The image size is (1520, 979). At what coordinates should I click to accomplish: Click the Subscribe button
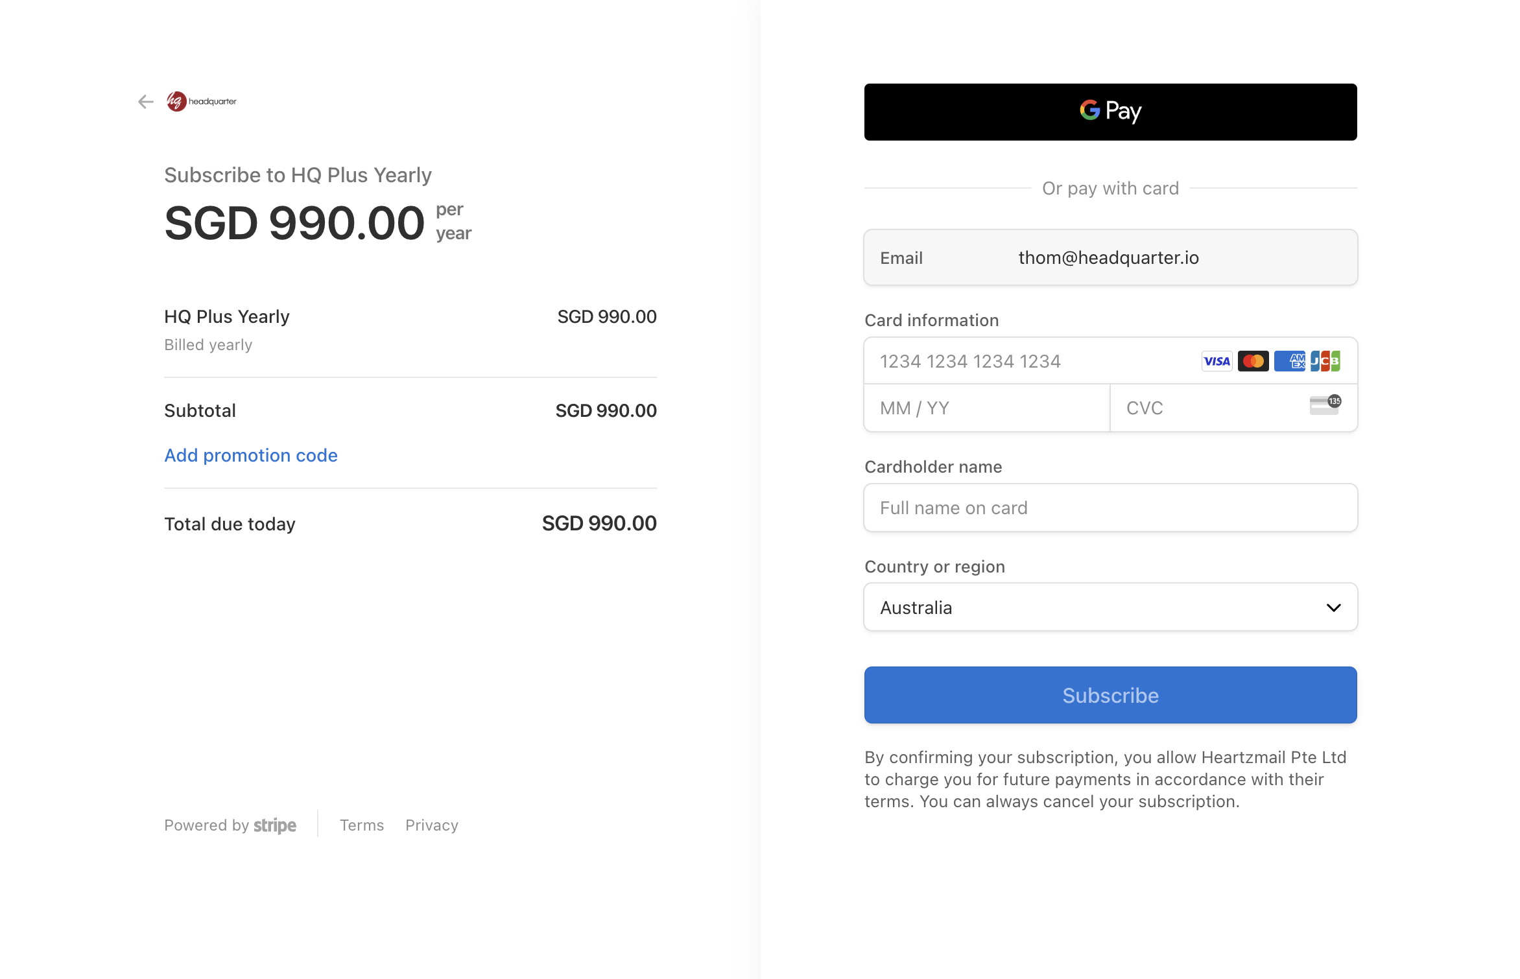coord(1110,695)
